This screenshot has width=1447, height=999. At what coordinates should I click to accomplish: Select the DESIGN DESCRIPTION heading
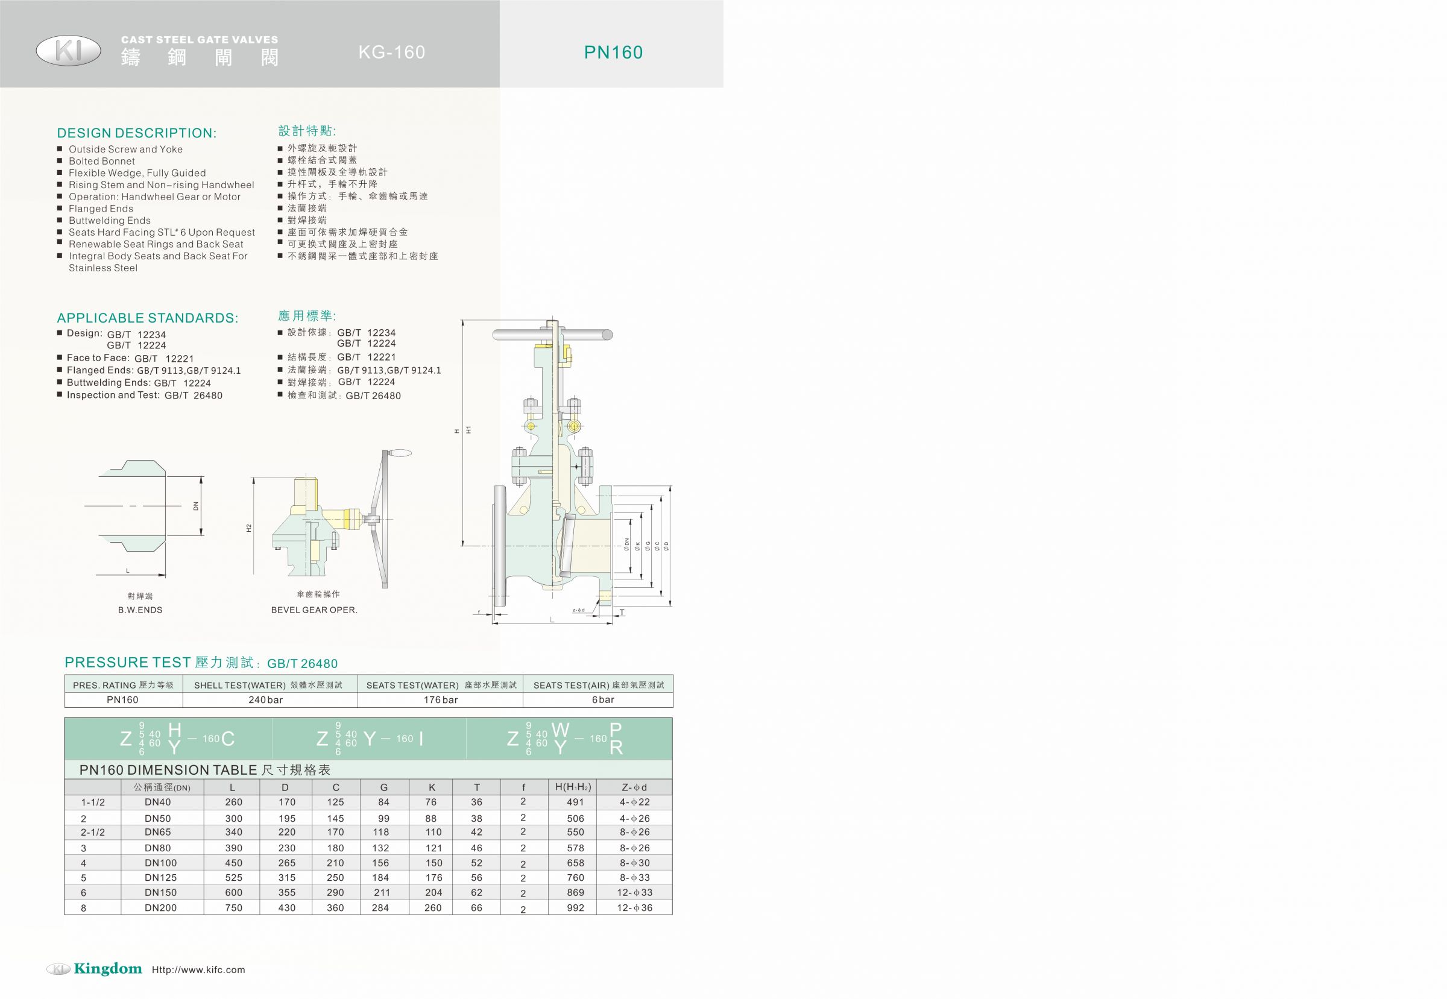tap(136, 133)
